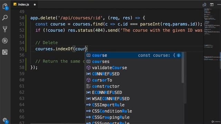Click 'const course: {' type hint
The image size is (221, 124).
point(156,55)
